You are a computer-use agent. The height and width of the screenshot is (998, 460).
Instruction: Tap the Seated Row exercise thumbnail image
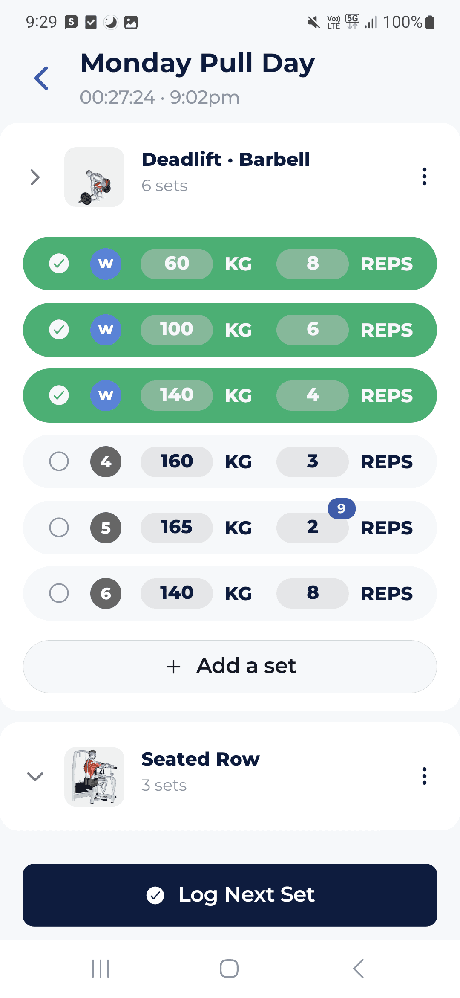point(94,777)
